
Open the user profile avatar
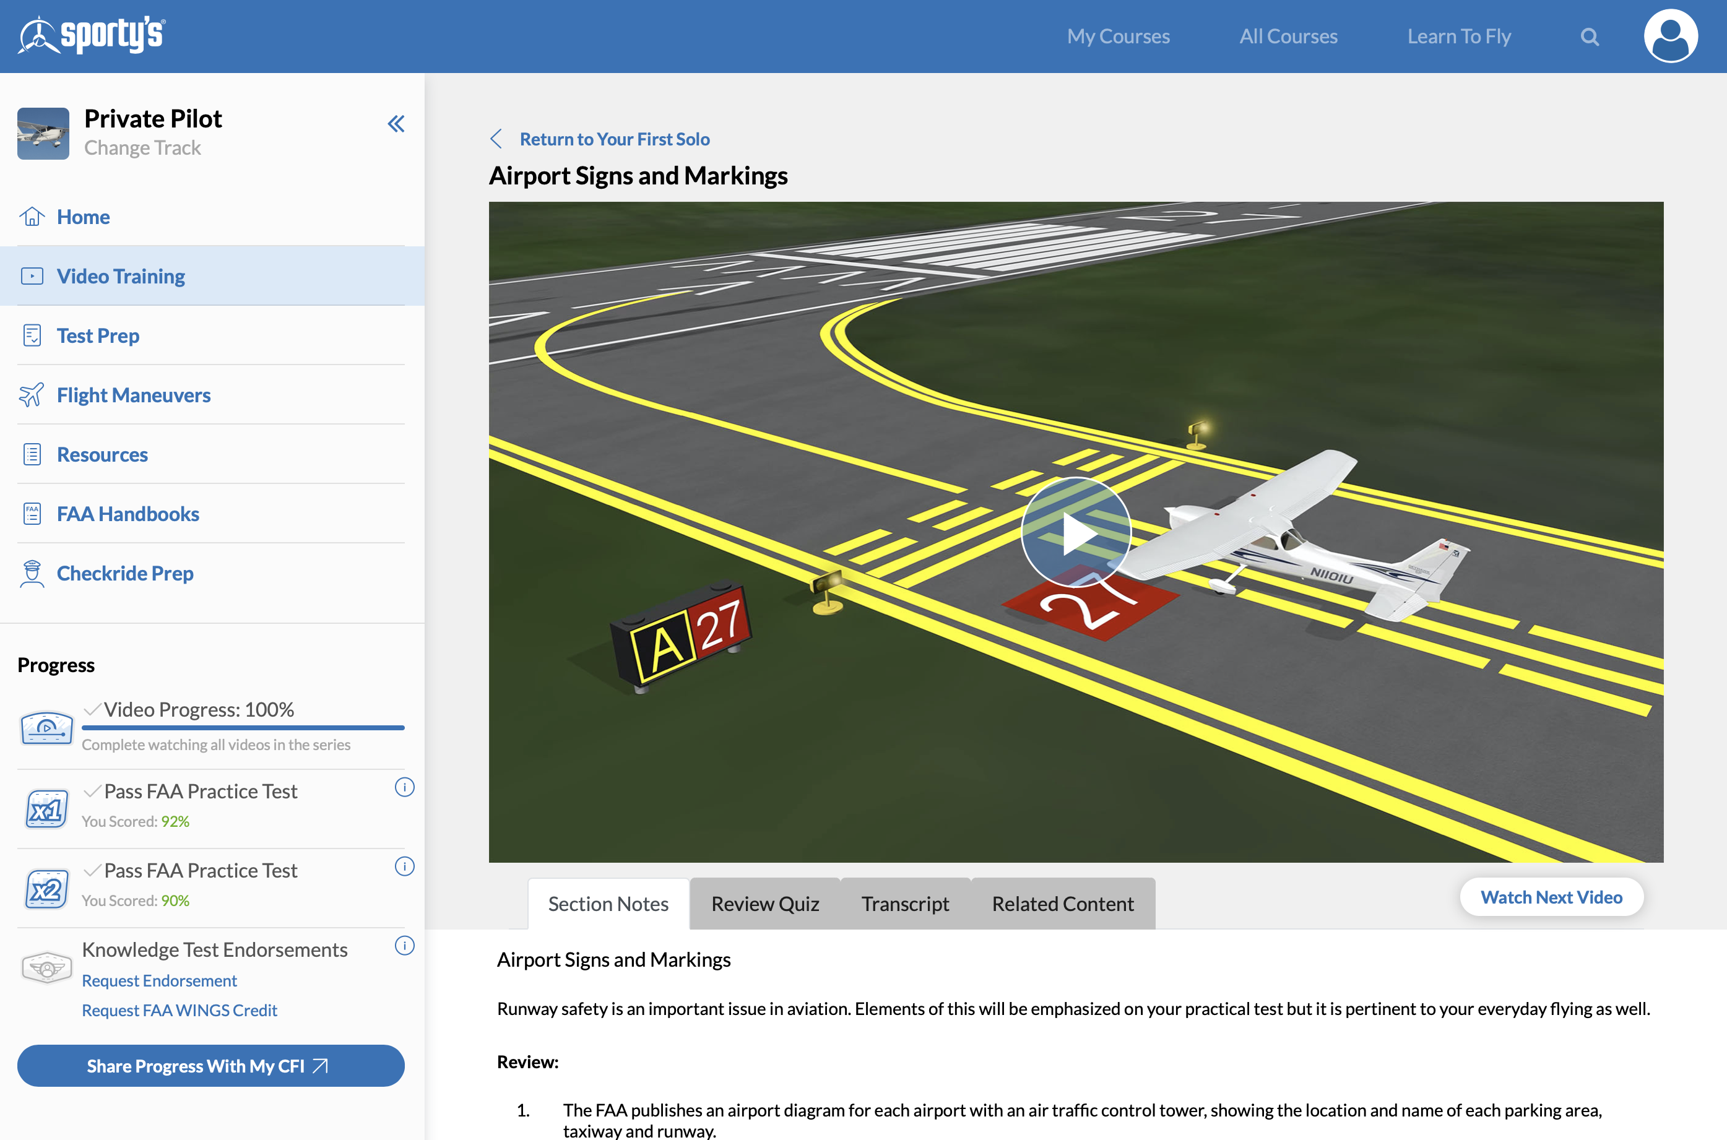(x=1670, y=35)
